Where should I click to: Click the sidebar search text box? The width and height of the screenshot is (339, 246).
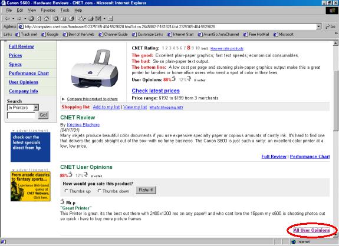[21, 115]
